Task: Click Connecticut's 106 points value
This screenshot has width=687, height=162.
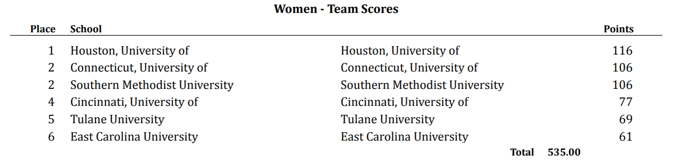Action: (623, 67)
